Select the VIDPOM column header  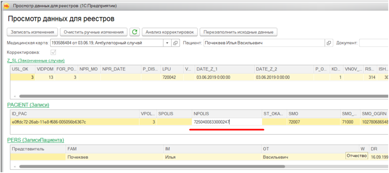pos(45,69)
